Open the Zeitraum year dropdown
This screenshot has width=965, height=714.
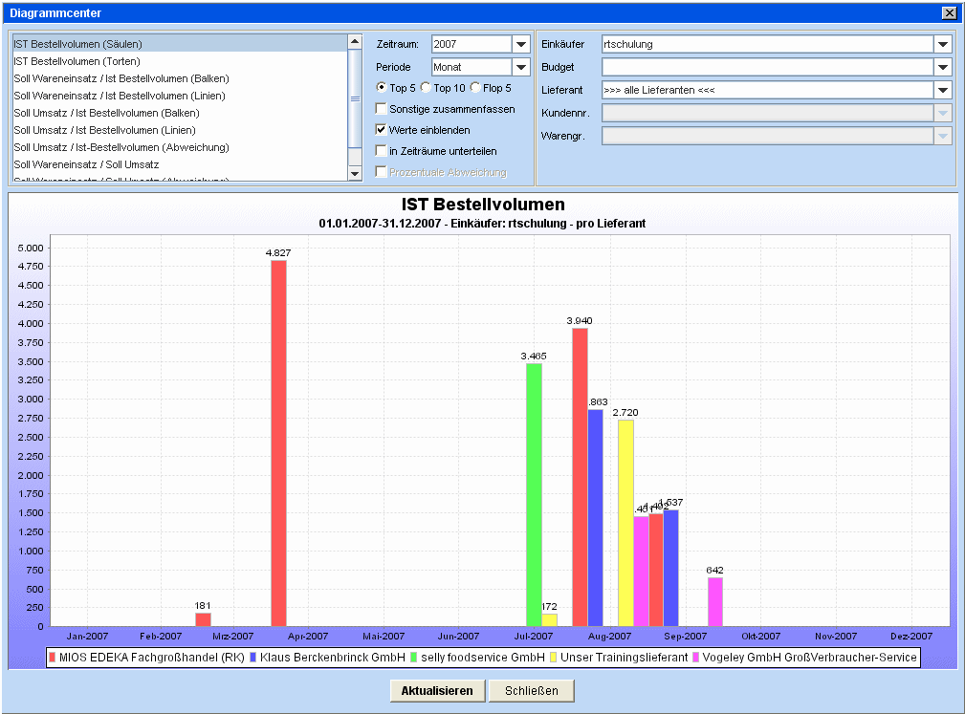(521, 45)
